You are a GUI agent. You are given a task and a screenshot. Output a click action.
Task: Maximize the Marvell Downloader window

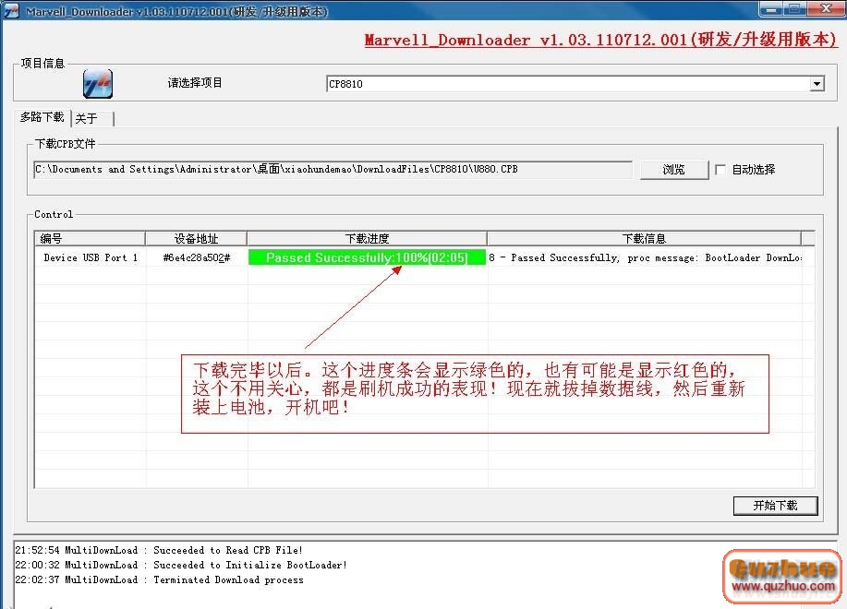click(794, 9)
